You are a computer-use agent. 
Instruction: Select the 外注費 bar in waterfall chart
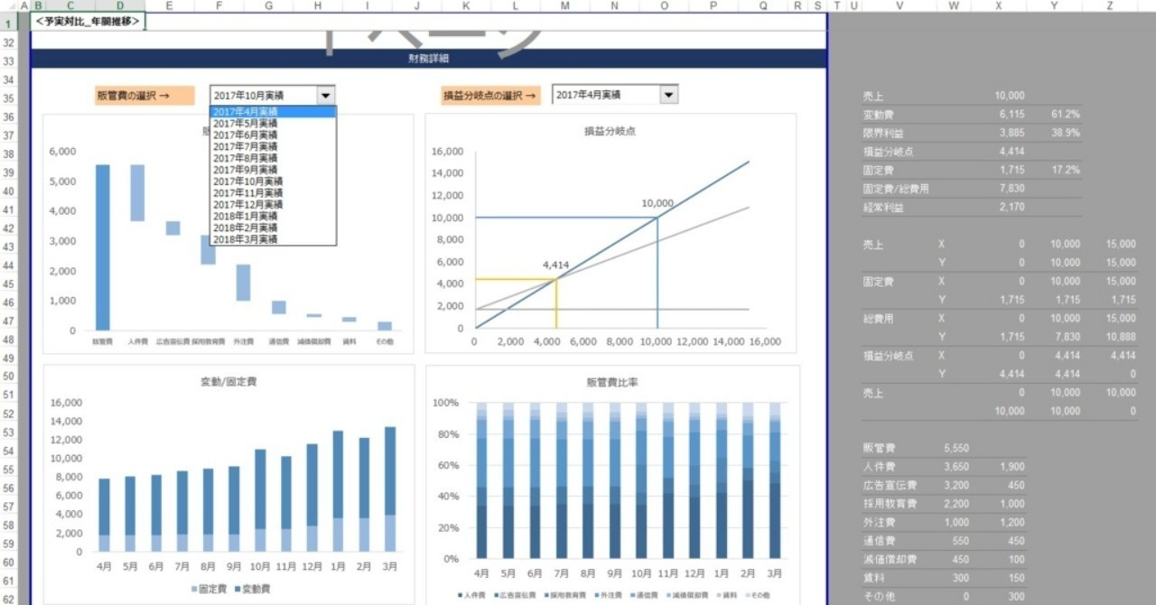[x=244, y=283]
